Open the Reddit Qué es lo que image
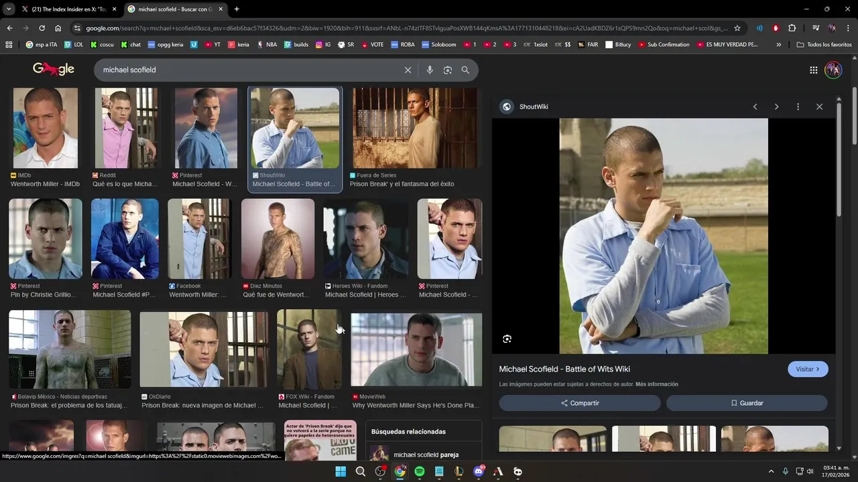This screenshot has width=858, height=482. click(126, 128)
